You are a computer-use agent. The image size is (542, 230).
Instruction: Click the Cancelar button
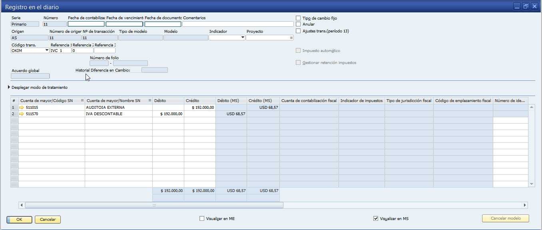[x=48, y=220]
